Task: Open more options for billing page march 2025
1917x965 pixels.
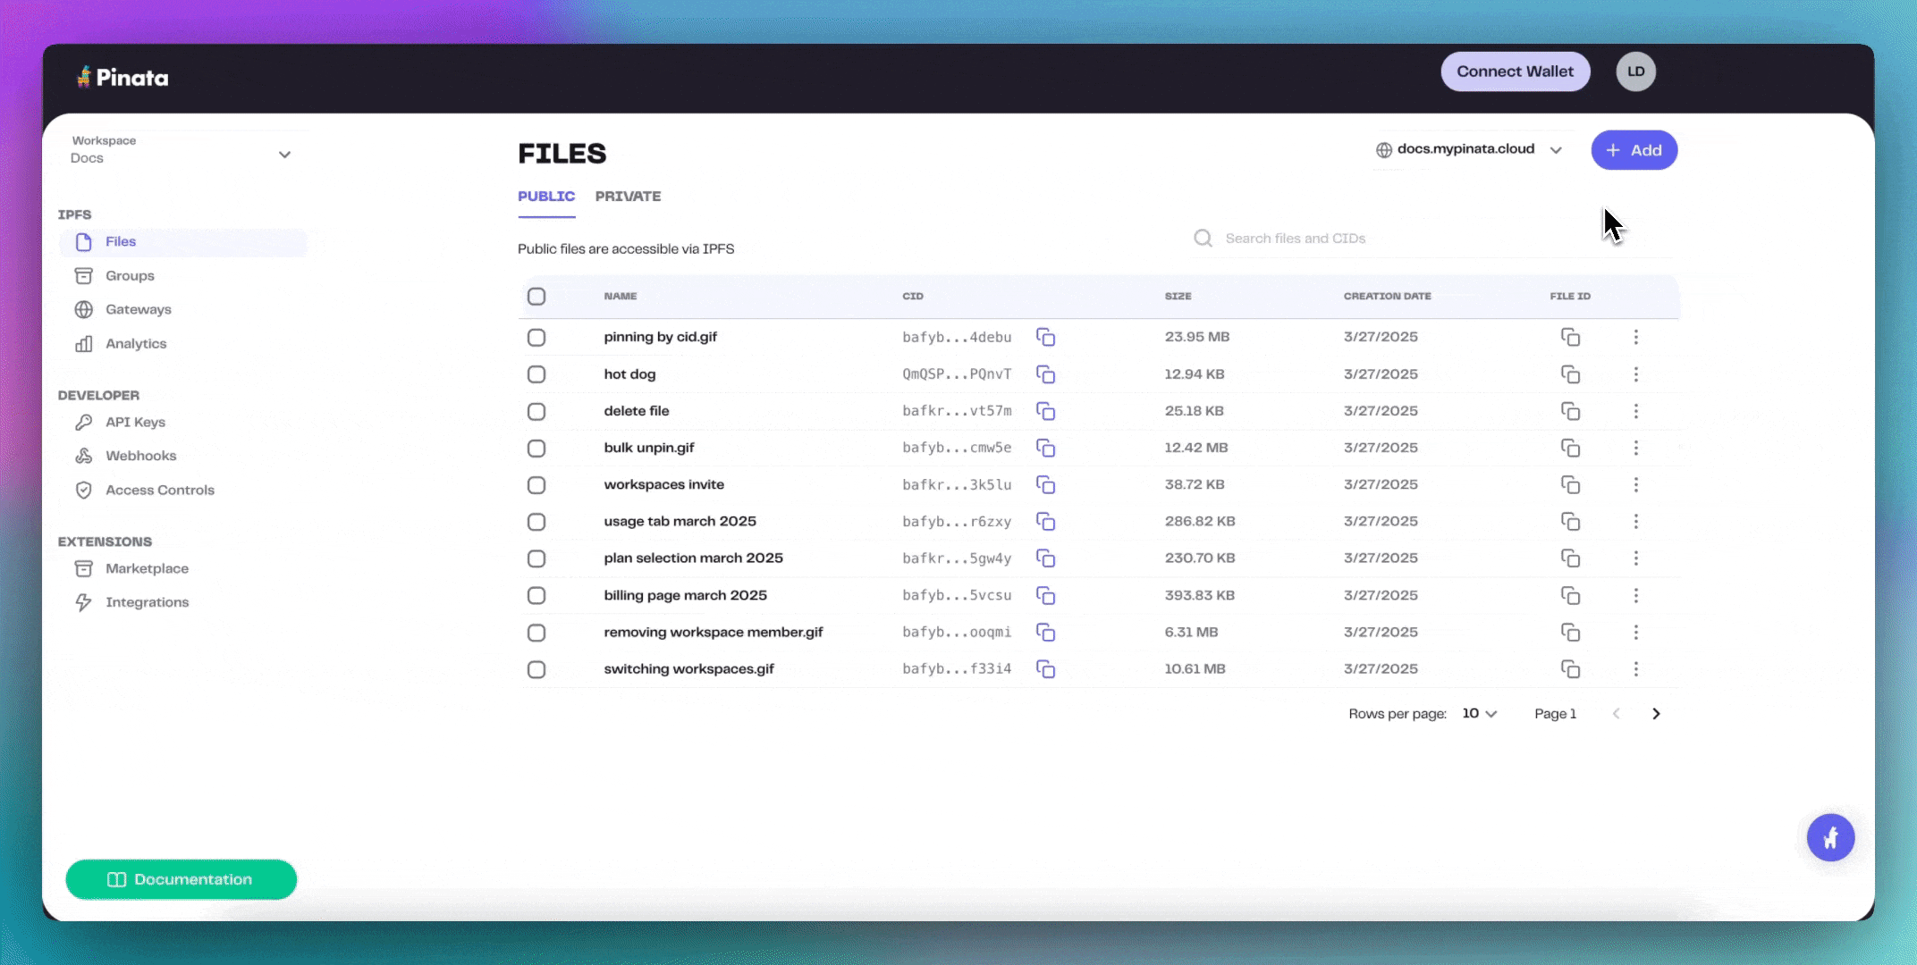Action: point(1635,595)
